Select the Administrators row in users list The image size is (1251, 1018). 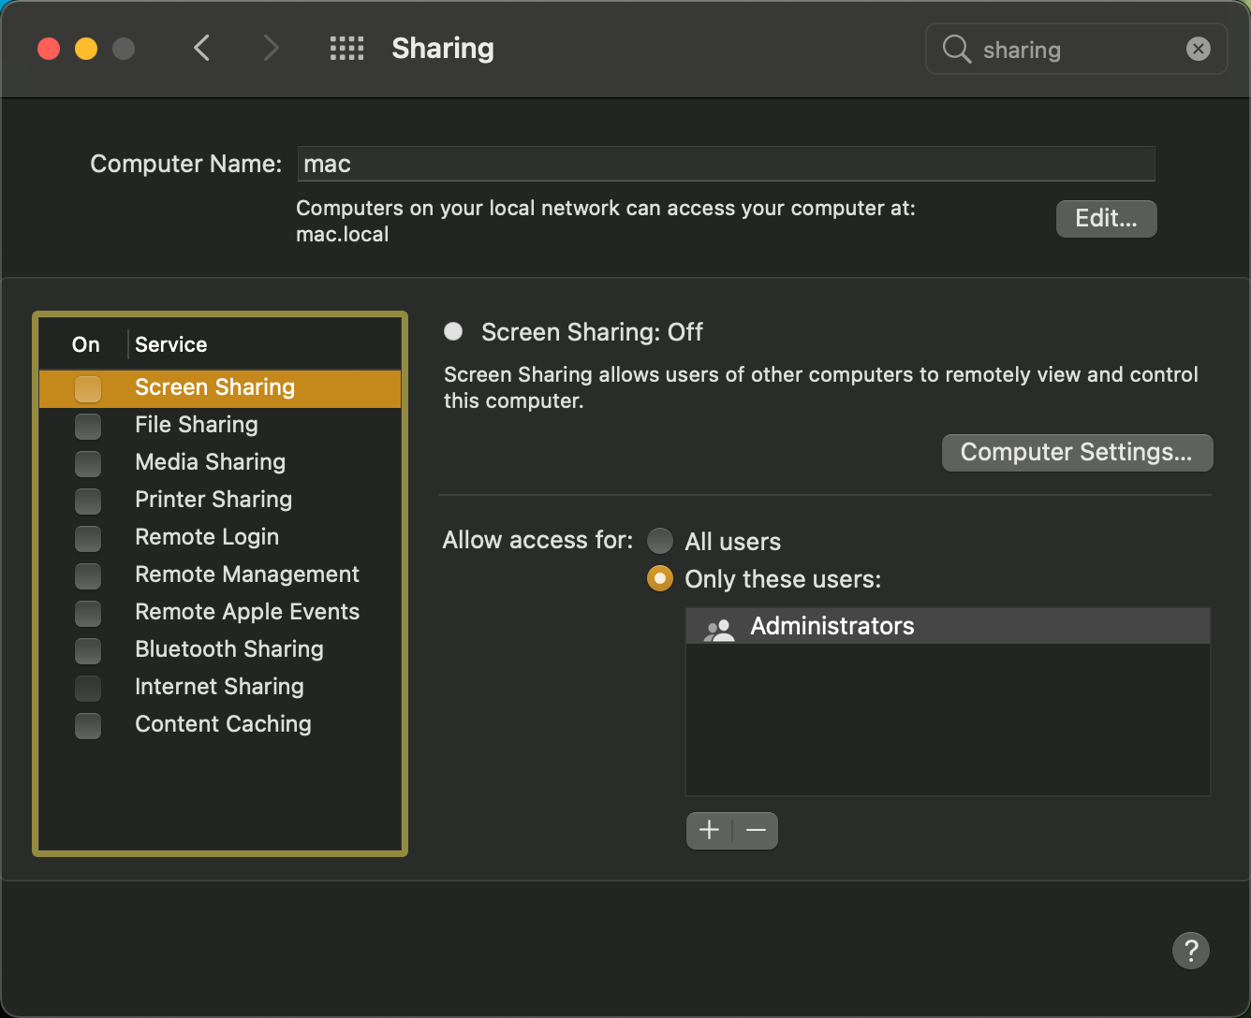coord(948,626)
